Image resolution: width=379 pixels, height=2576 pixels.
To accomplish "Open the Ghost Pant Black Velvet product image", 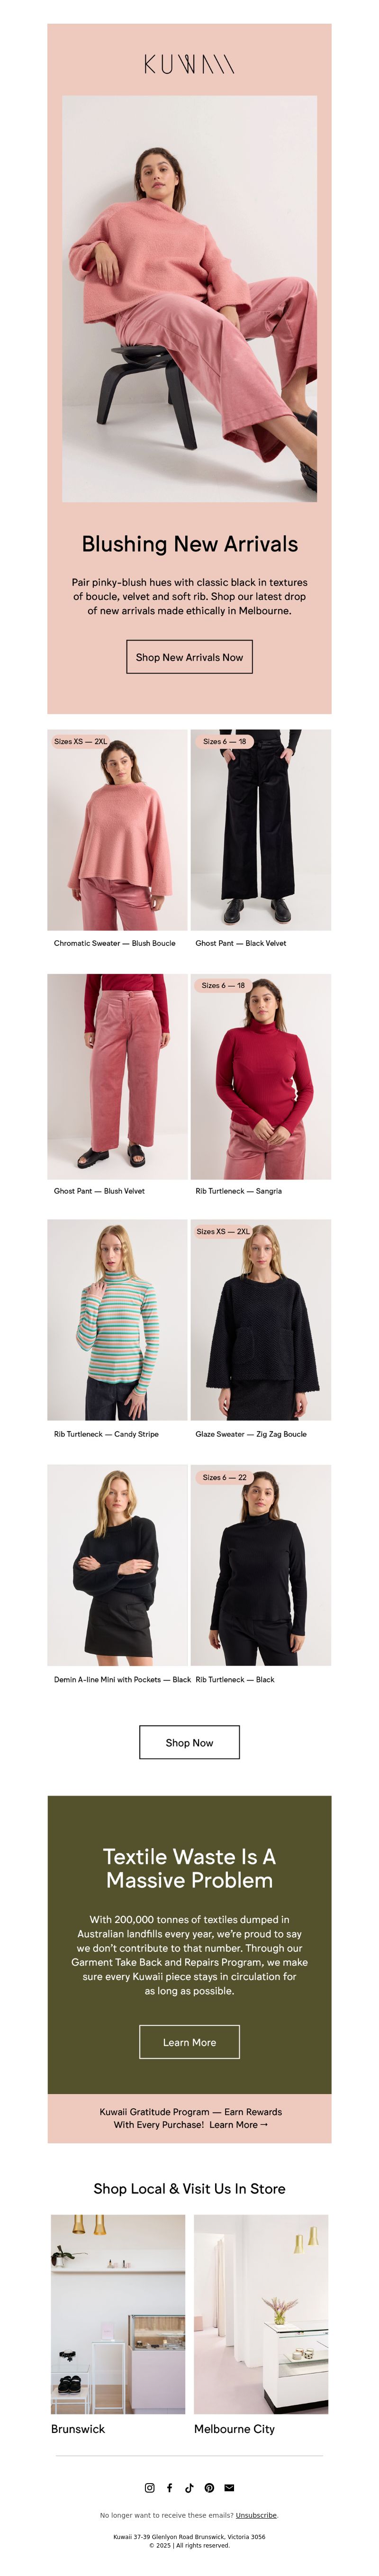I will [261, 830].
